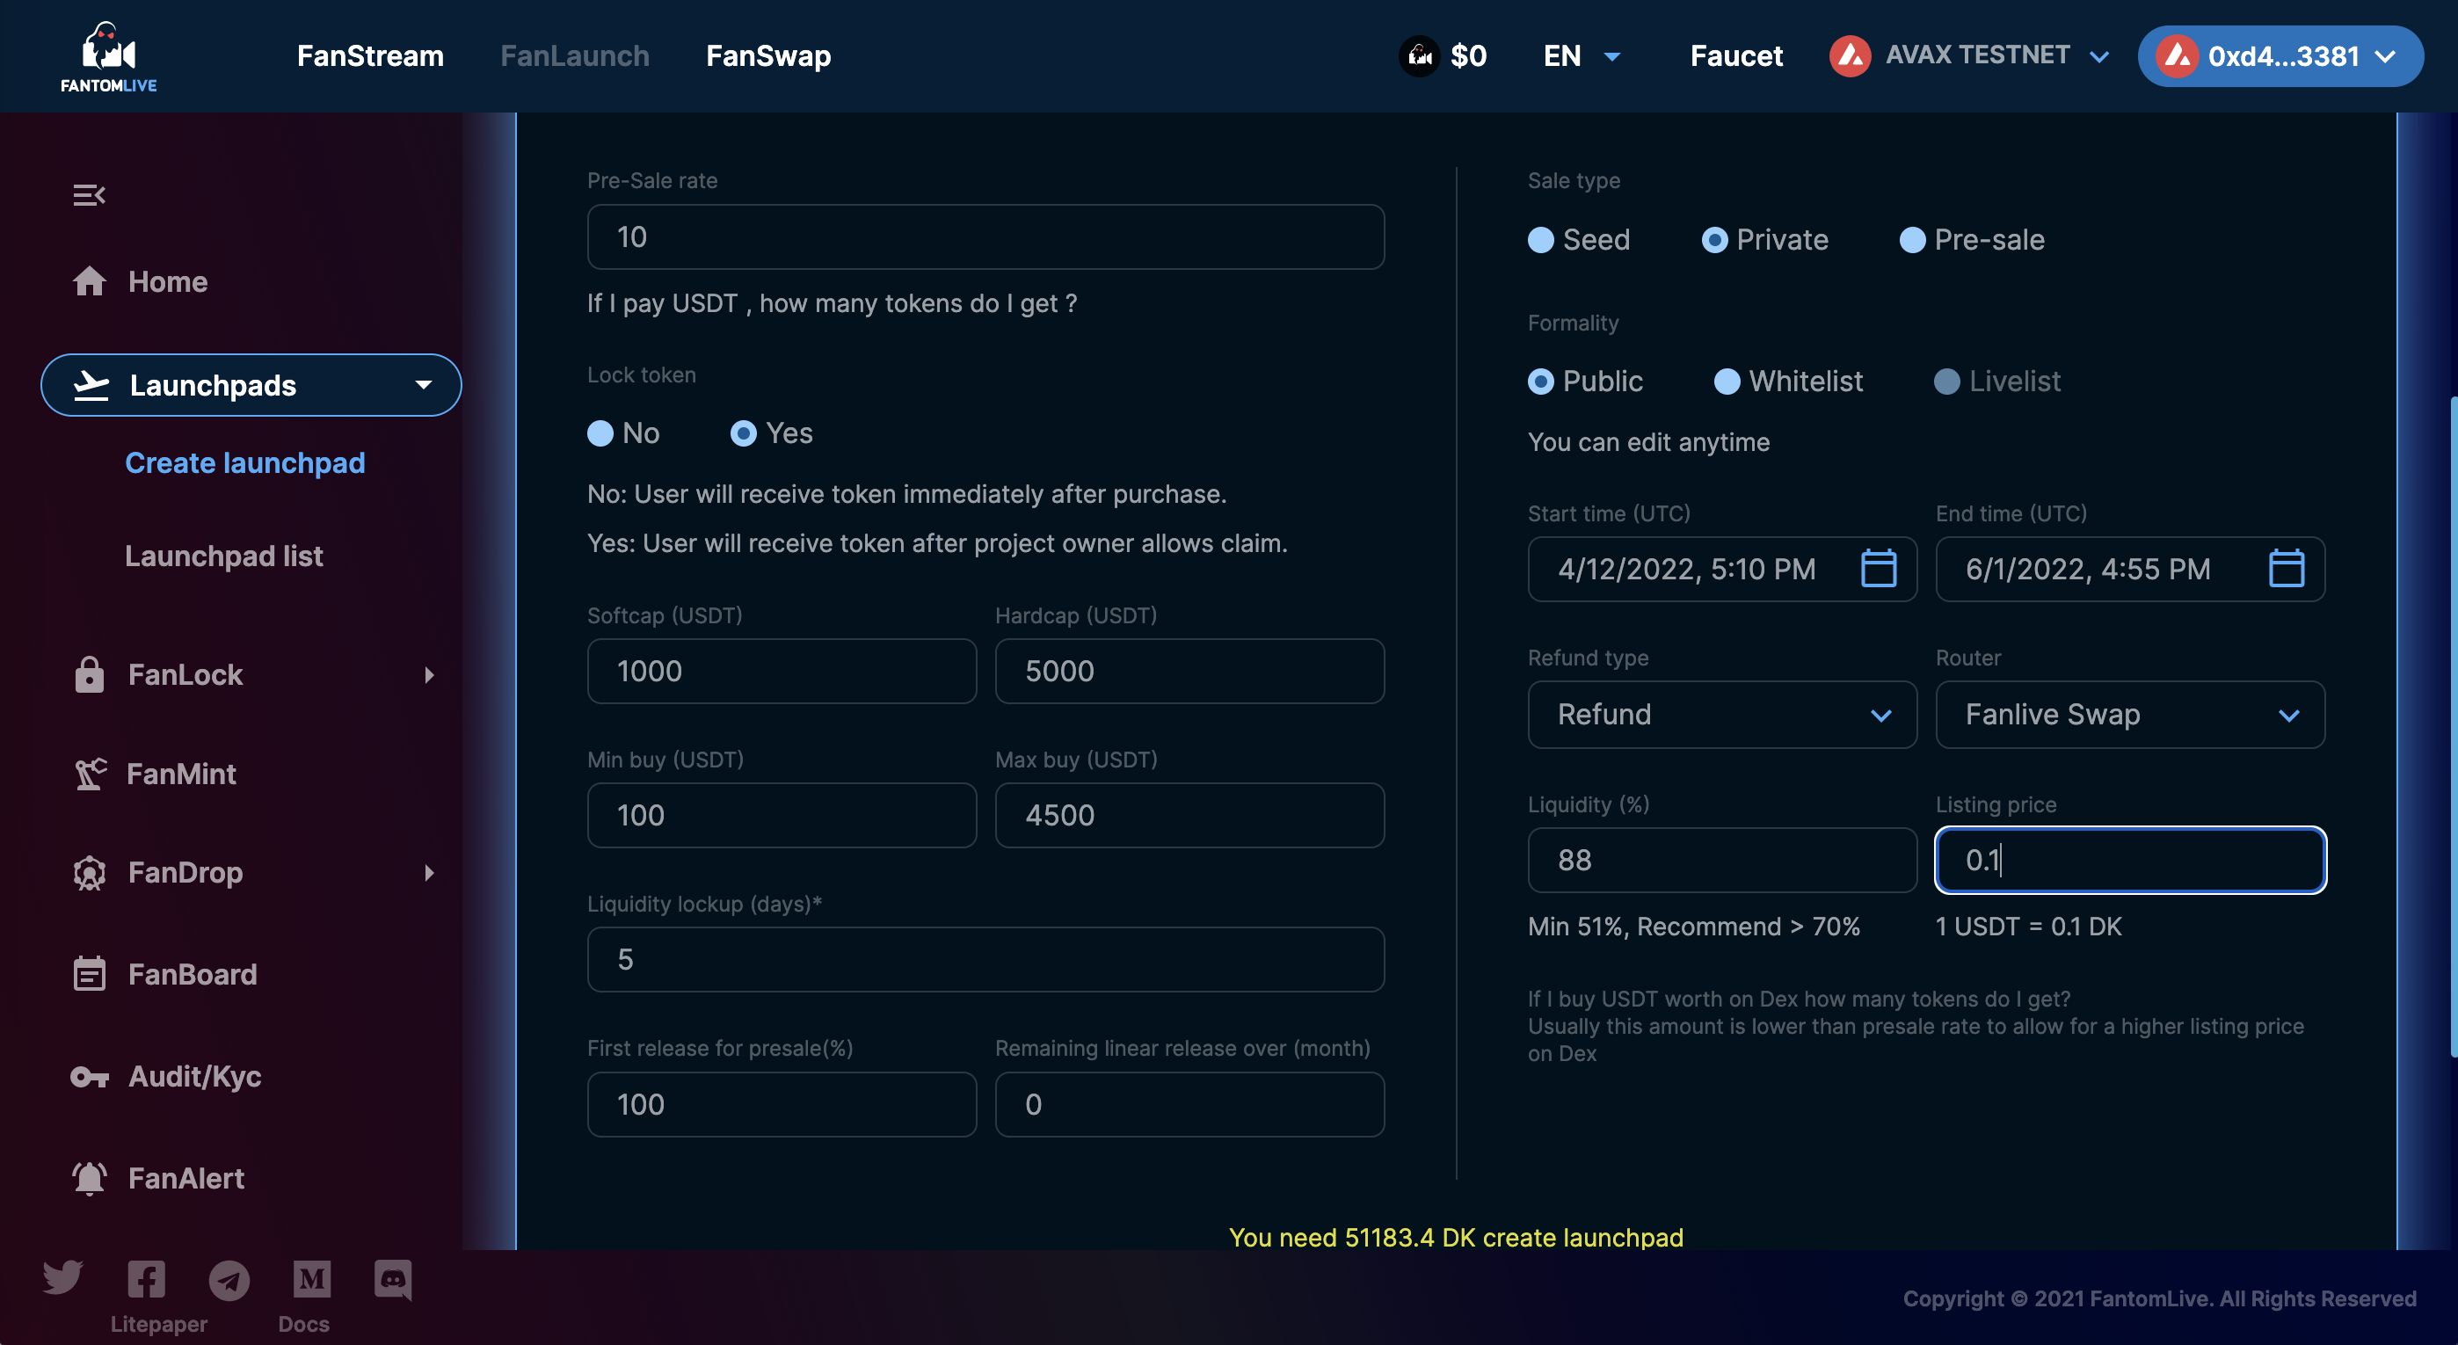Click the Hardcap input field
Image resolution: width=2458 pixels, height=1345 pixels.
click(1189, 671)
